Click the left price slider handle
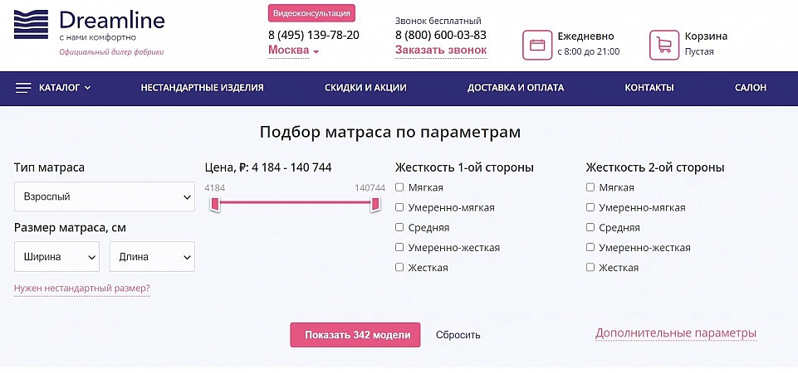The width and height of the screenshot is (798, 373). (214, 204)
